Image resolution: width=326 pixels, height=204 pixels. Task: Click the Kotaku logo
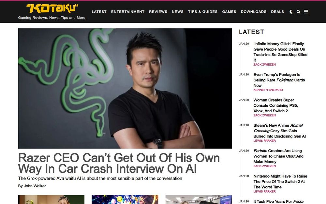pyautogui.click(x=52, y=8)
